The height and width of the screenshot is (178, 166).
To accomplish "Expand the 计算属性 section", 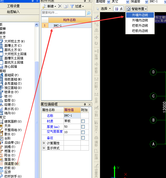I will 44,143.
